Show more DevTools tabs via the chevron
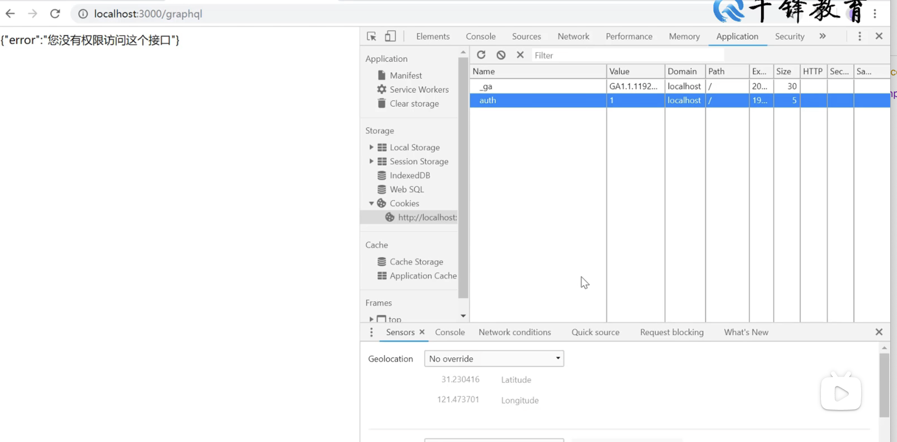Viewport: 897px width, 442px height. (x=822, y=36)
